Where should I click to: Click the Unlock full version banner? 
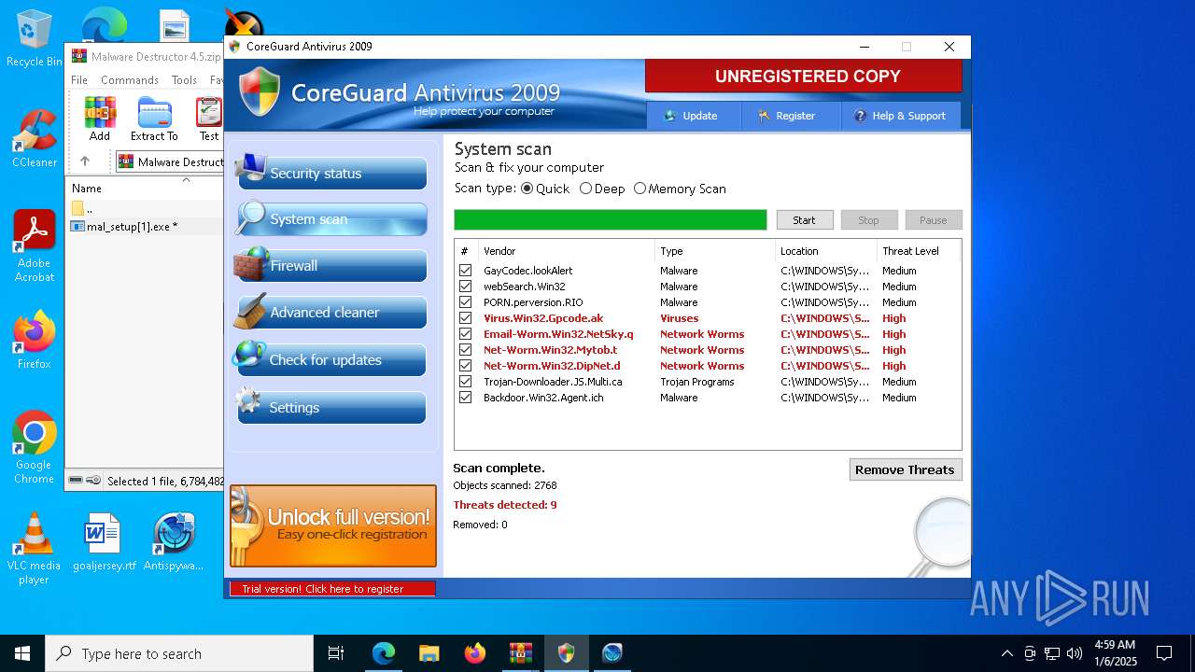point(333,525)
